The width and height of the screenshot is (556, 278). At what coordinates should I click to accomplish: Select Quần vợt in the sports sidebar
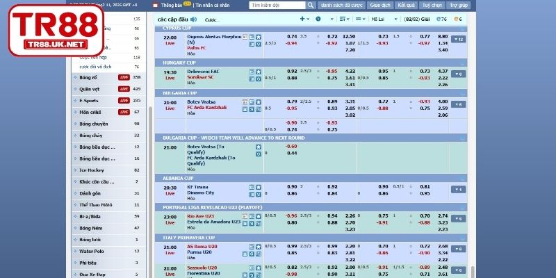(108, 90)
